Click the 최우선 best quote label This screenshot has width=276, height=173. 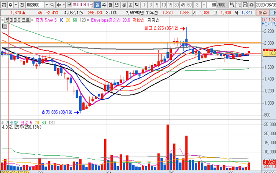tap(152, 13)
